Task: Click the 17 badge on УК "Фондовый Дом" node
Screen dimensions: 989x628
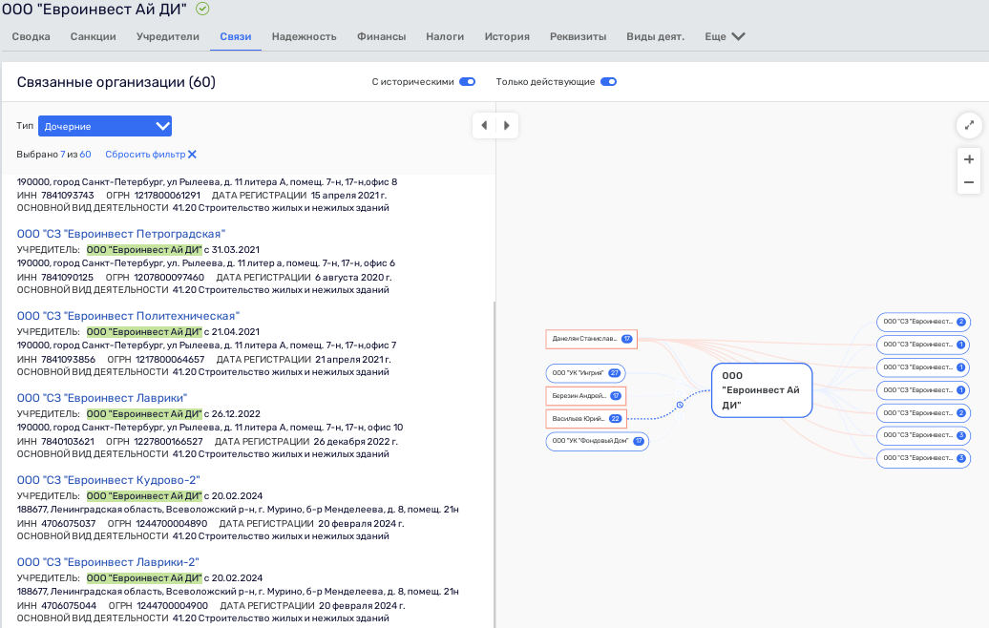Action: (x=639, y=441)
